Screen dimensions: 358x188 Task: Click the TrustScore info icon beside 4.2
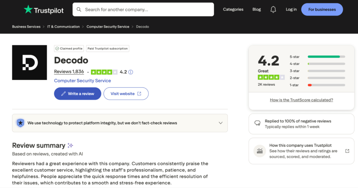click(x=131, y=72)
